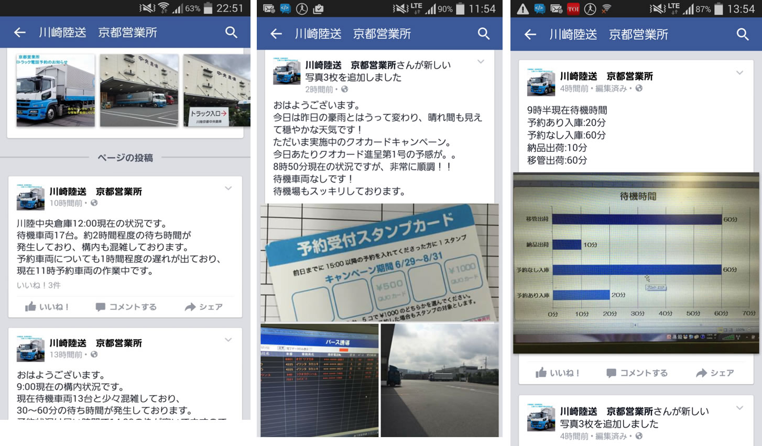Open the page name on the 4時間前・編集済み chart post
This screenshot has height=446, width=762.
[x=606, y=76]
